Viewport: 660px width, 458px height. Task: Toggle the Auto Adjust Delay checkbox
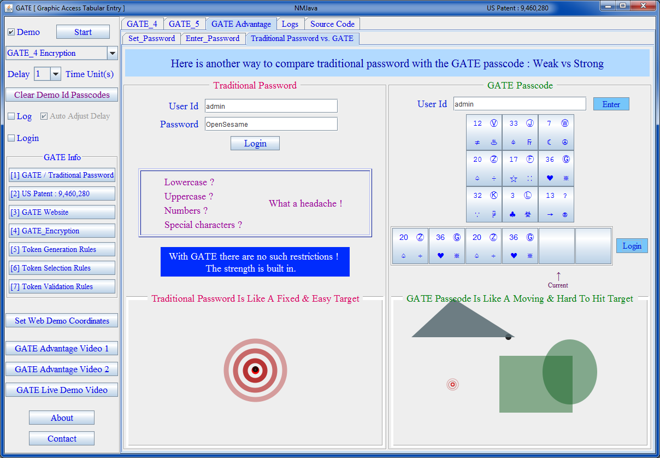44,116
